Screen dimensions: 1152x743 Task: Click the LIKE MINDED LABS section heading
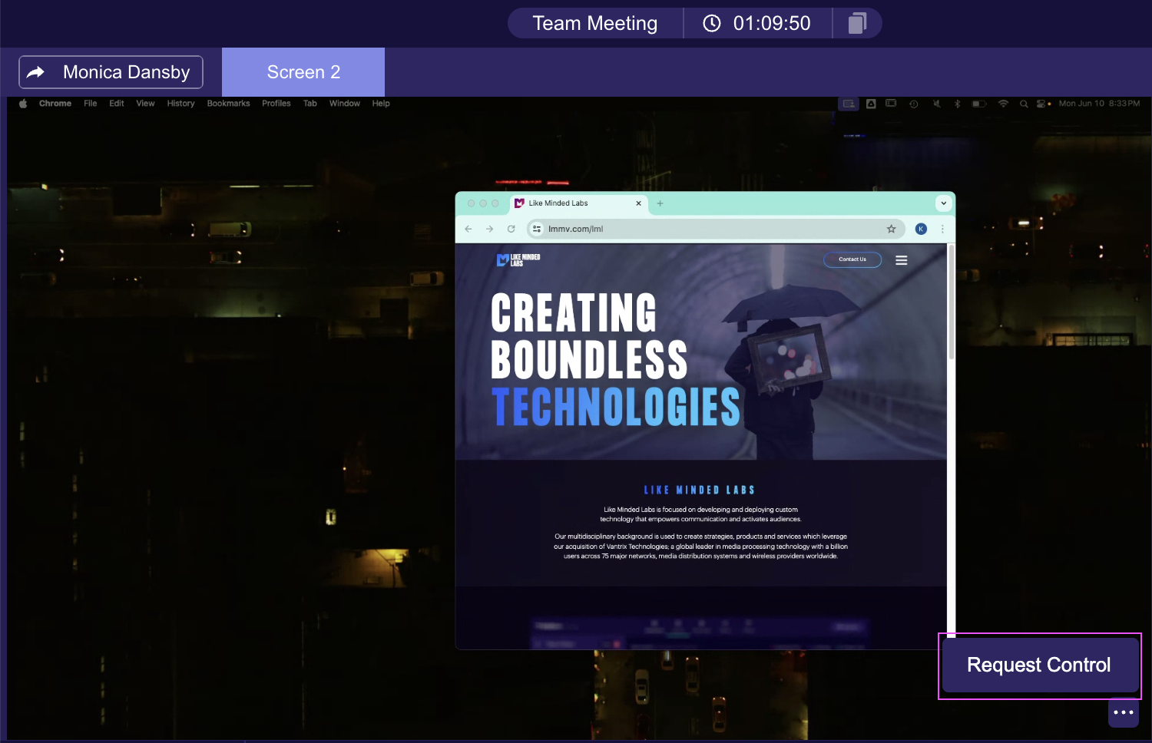[x=700, y=490]
